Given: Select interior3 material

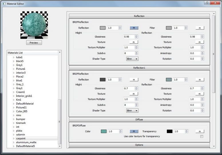Looking at the screenshot, I should tap(21, 73).
